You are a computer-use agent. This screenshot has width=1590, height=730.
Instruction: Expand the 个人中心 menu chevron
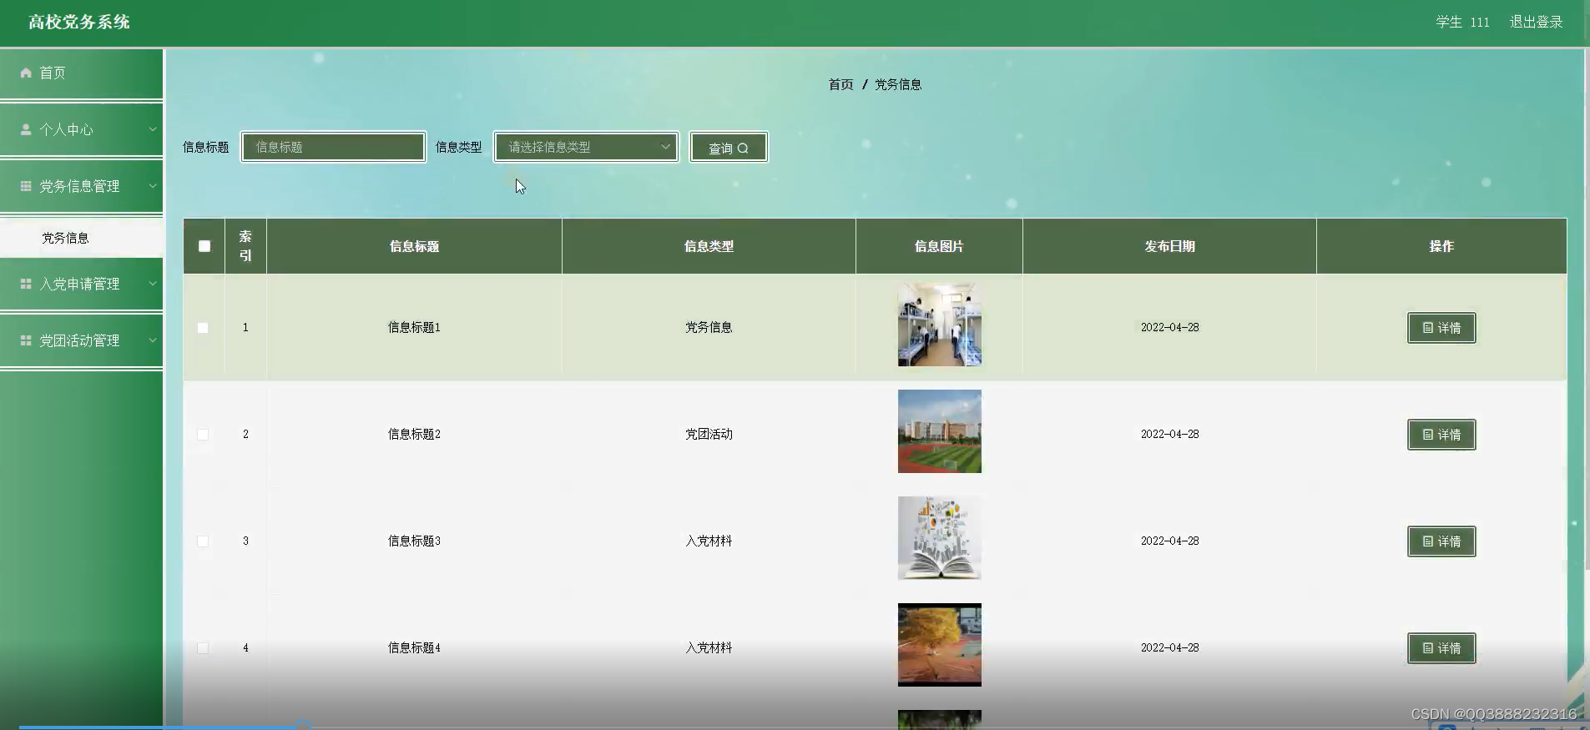(153, 129)
